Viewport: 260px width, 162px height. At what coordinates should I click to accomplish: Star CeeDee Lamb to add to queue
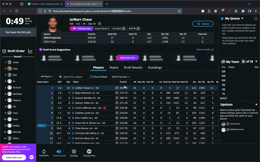point(73,113)
